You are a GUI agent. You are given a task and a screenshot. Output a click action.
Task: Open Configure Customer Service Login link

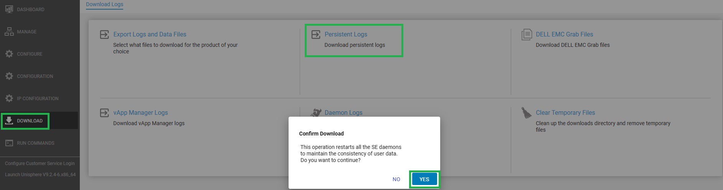click(x=40, y=163)
